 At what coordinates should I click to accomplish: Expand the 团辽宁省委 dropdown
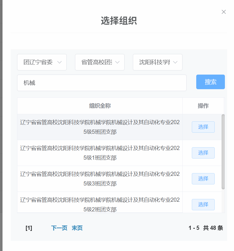click(x=42, y=62)
